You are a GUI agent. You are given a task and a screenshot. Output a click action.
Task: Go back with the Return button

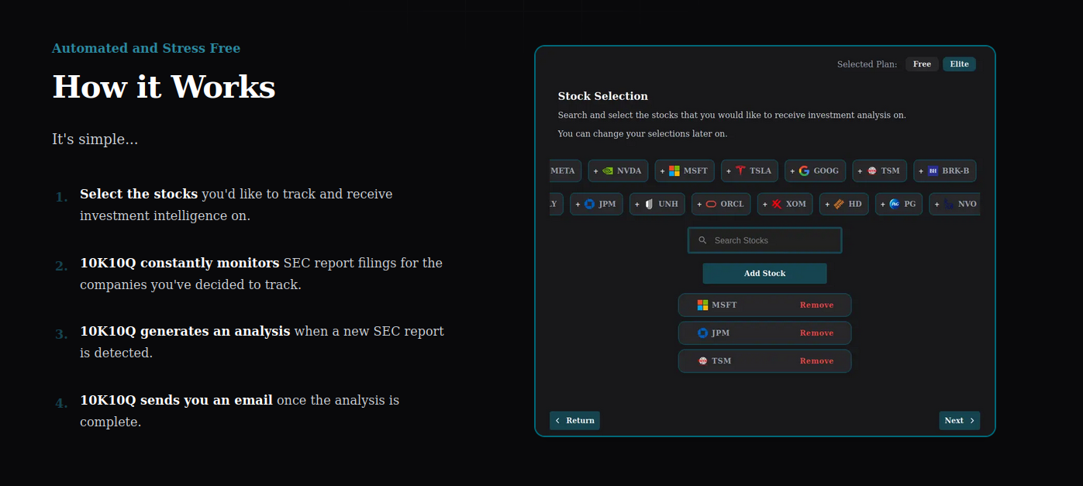(x=574, y=421)
